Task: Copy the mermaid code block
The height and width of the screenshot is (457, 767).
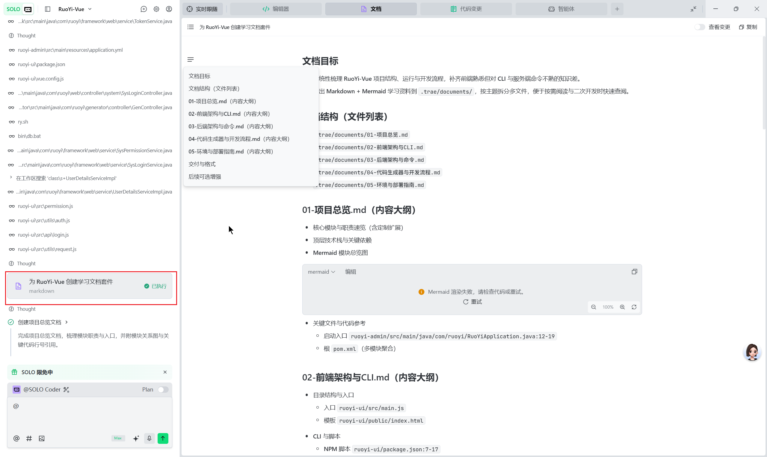Action: 634,272
